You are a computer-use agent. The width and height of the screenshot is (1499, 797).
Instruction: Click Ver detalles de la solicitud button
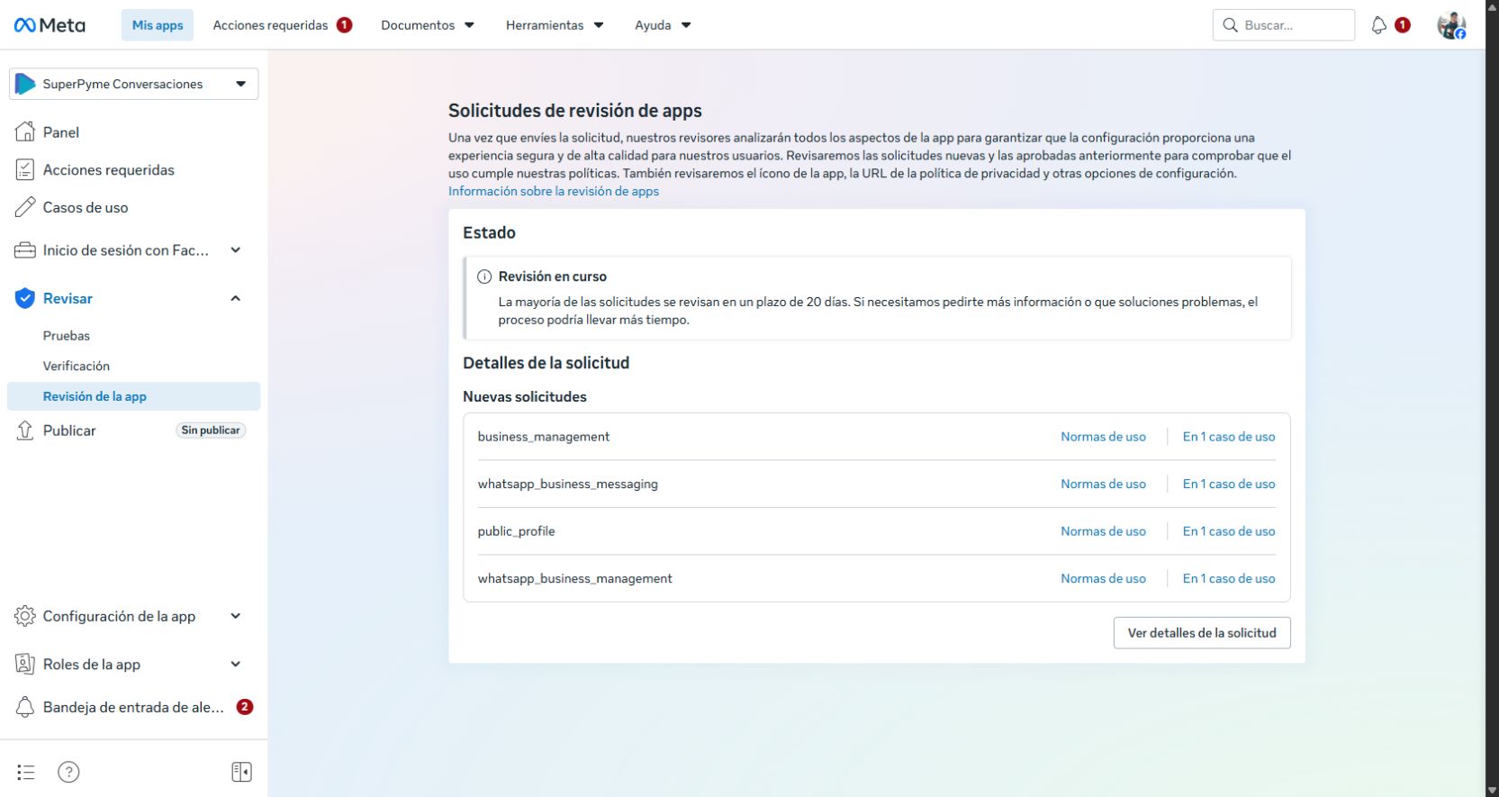point(1202,633)
